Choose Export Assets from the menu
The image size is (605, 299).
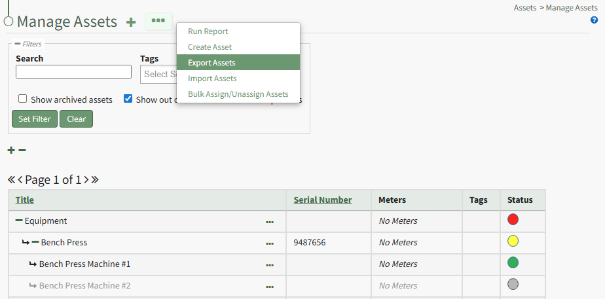click(x=211, y=63)
